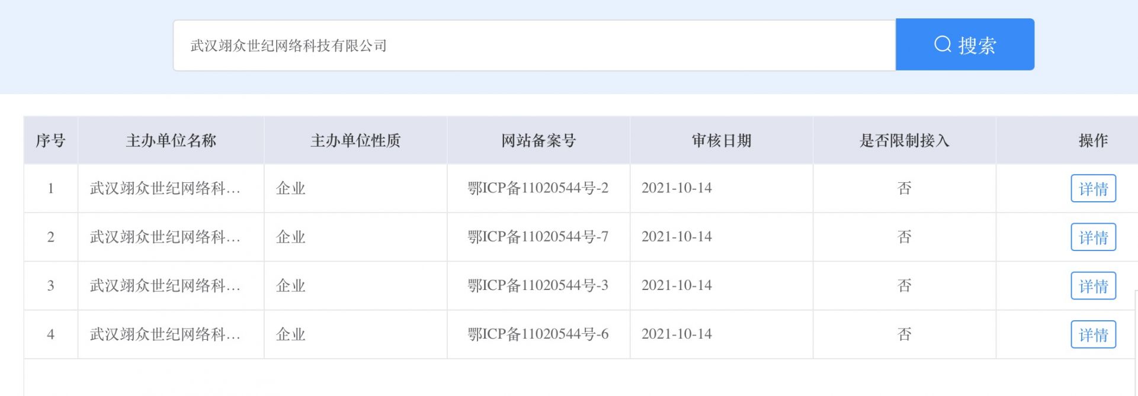This screenshot has width=1138, height=396.
Task: Click the 操作 column header
Action: click(x=1093, y=141)
